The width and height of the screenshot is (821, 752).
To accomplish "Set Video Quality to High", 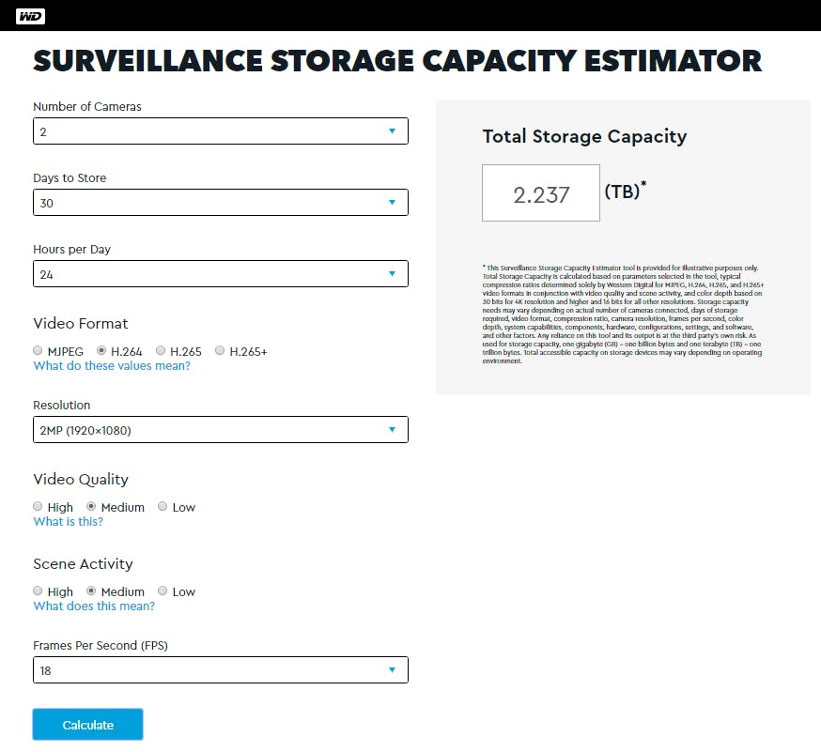I will tap(39, 507).
